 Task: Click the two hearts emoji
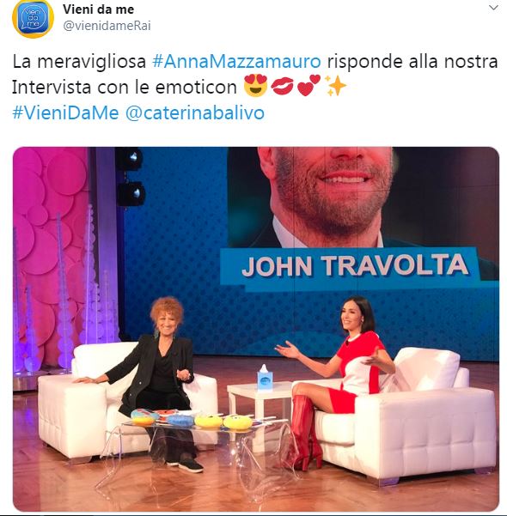pyautogui.click(x=308, y=86)
